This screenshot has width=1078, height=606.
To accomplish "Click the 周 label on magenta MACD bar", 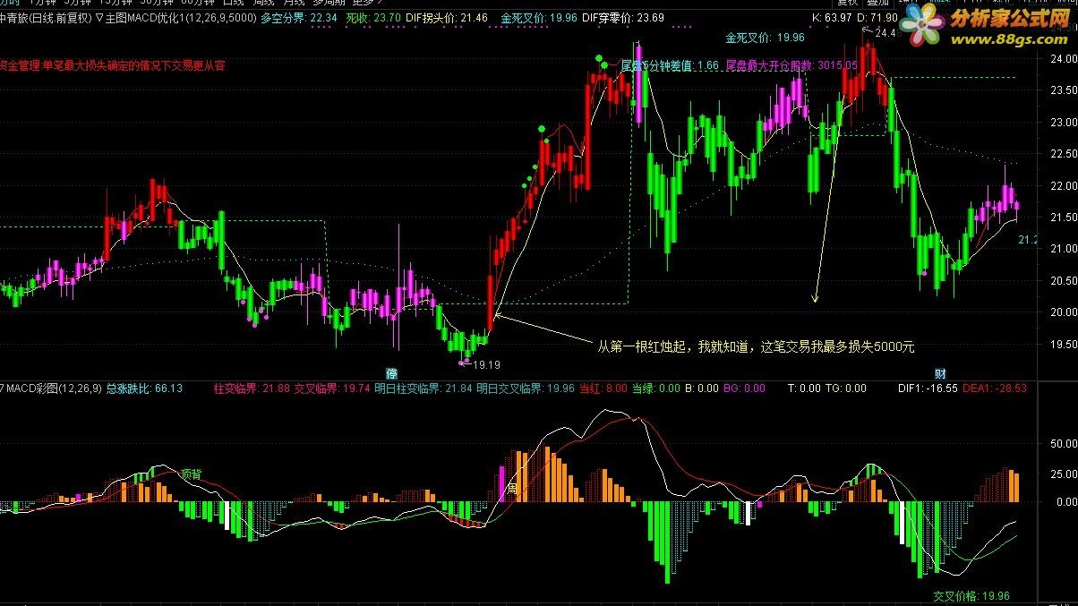I will pyautogui.click(x=512, y=489).
